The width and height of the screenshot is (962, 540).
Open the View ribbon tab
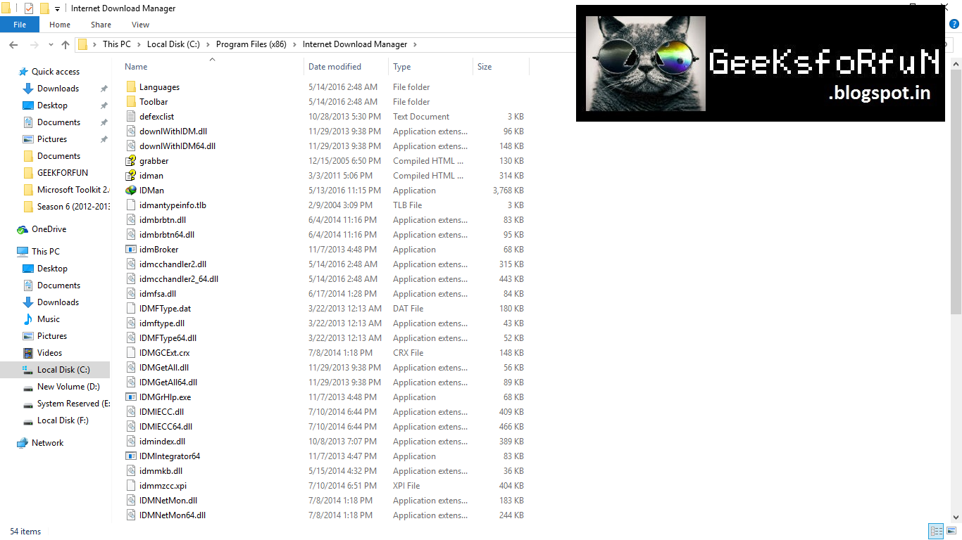pos(141,25)
